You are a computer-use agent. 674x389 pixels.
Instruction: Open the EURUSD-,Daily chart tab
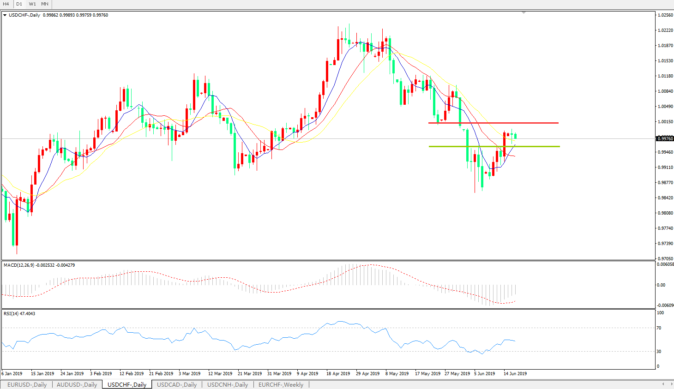pyautogui.click(x=27, y=384)
